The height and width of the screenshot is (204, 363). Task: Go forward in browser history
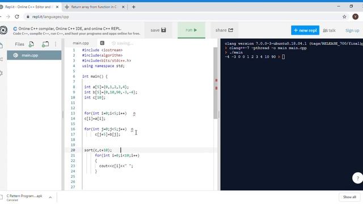coord(8,16)
